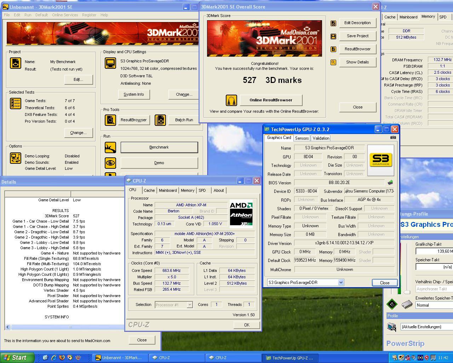The height and width of the screenshot is (363, 453).
Task: Click the System Info button
Action: pos(134,94)
